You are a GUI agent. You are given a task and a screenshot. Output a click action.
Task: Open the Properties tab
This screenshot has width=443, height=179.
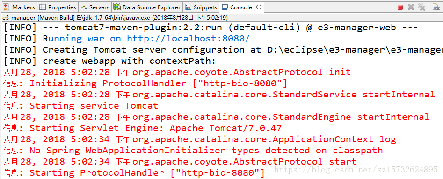pyautogui.click(x=58, y=7)
